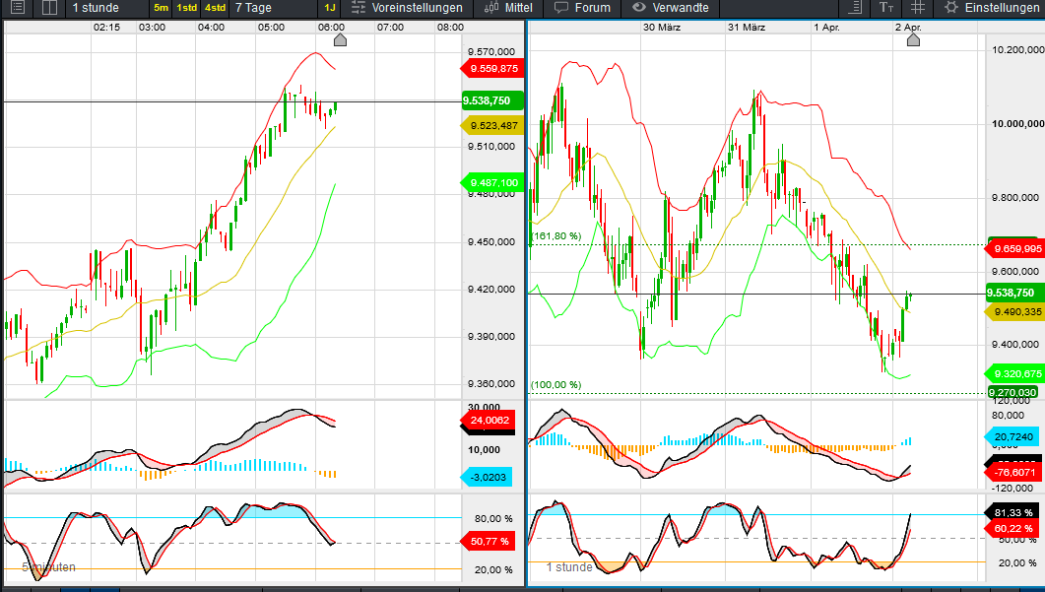
Task: Click the red 60,22 % stochastic label
Action: [x=1012, y=528]
